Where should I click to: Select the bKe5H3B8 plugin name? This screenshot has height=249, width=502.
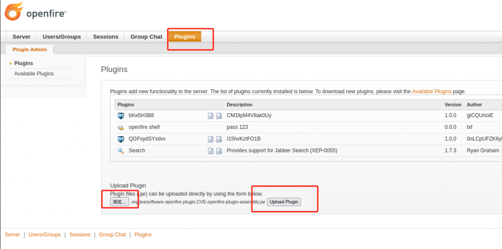141,116
